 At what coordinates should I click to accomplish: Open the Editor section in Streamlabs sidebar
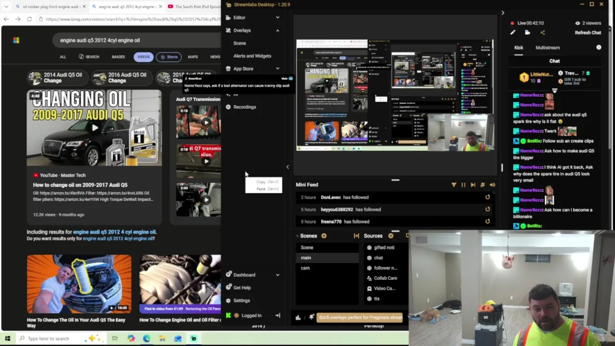coord(239,17)
